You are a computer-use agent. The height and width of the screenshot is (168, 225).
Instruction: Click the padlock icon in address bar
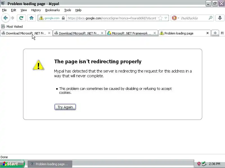click(63, 18)
